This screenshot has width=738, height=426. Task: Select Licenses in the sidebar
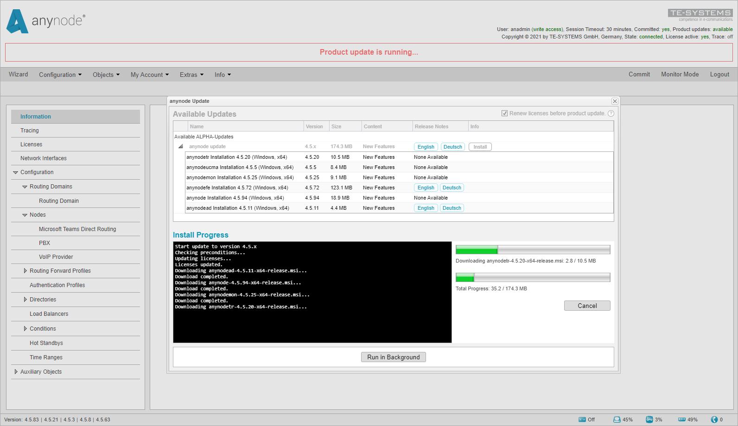[76, 144]
